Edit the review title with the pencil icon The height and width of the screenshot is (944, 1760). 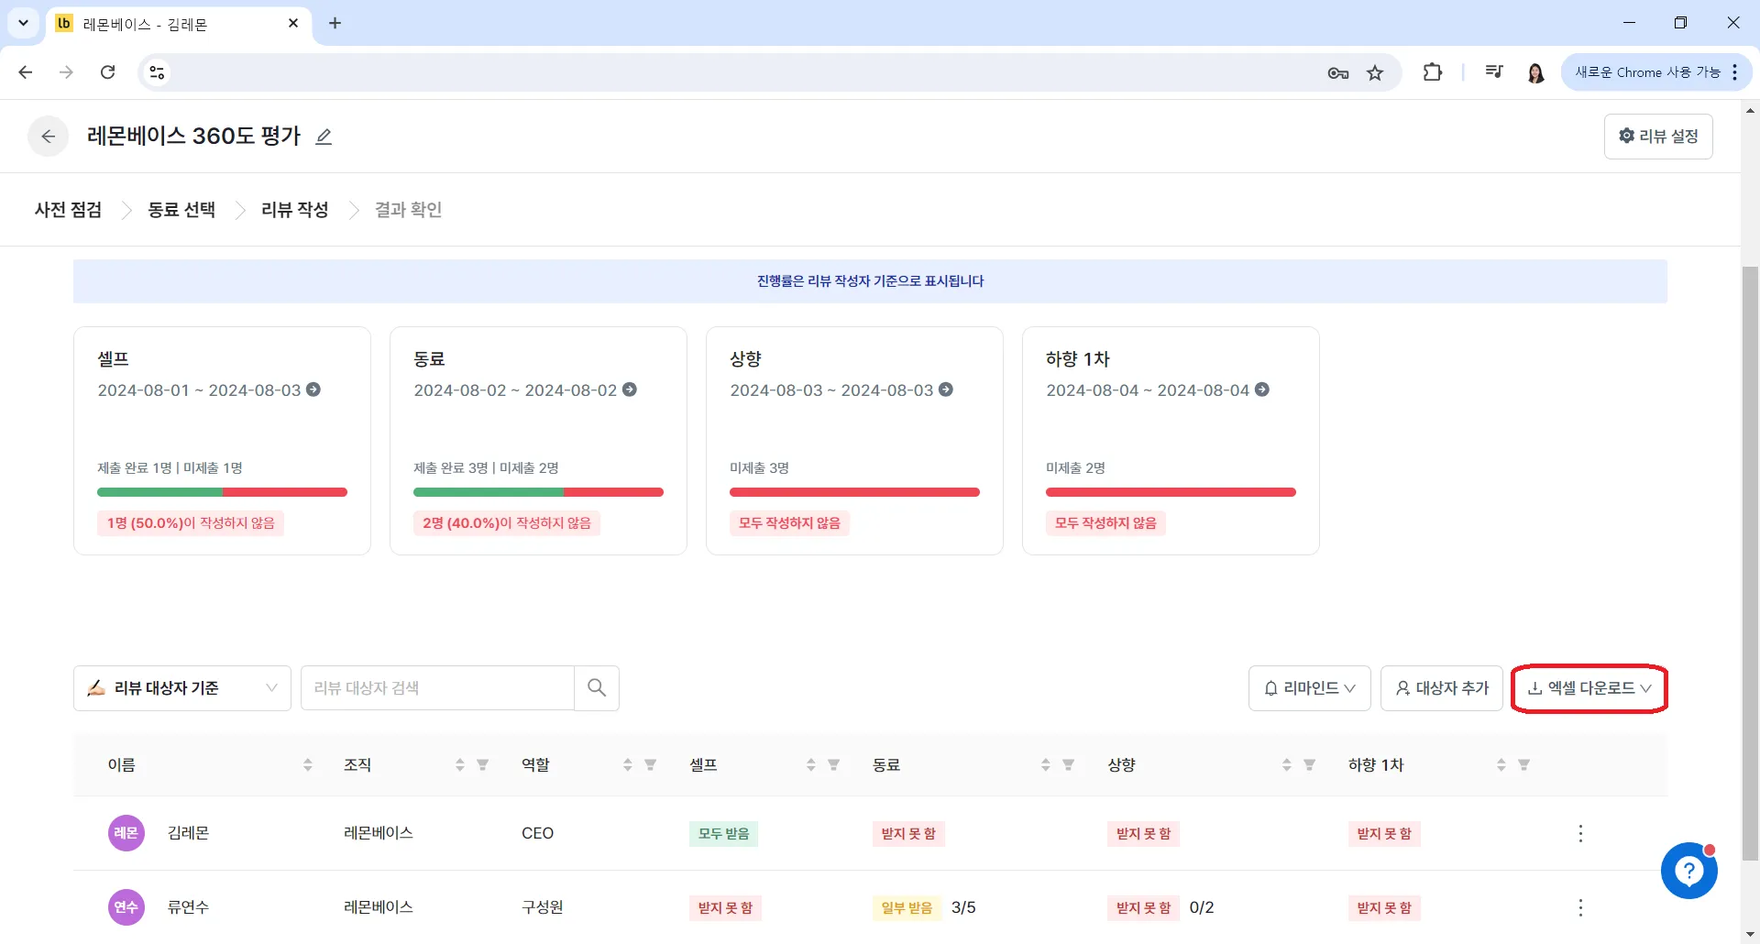pyautogui.click(x=324, y=137)
